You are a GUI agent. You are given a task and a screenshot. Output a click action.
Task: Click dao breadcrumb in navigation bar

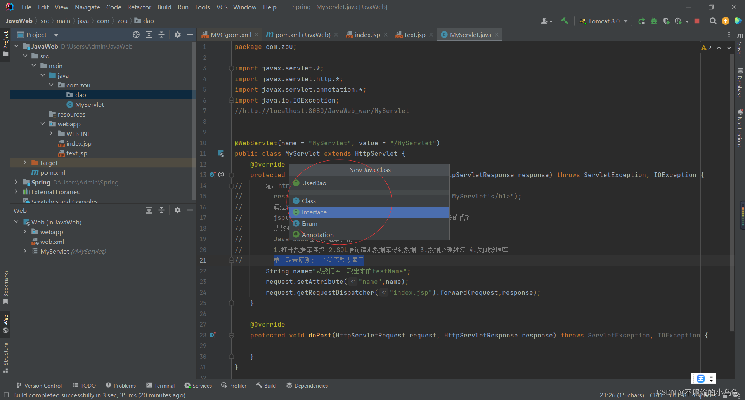click(x=144, y=21)
